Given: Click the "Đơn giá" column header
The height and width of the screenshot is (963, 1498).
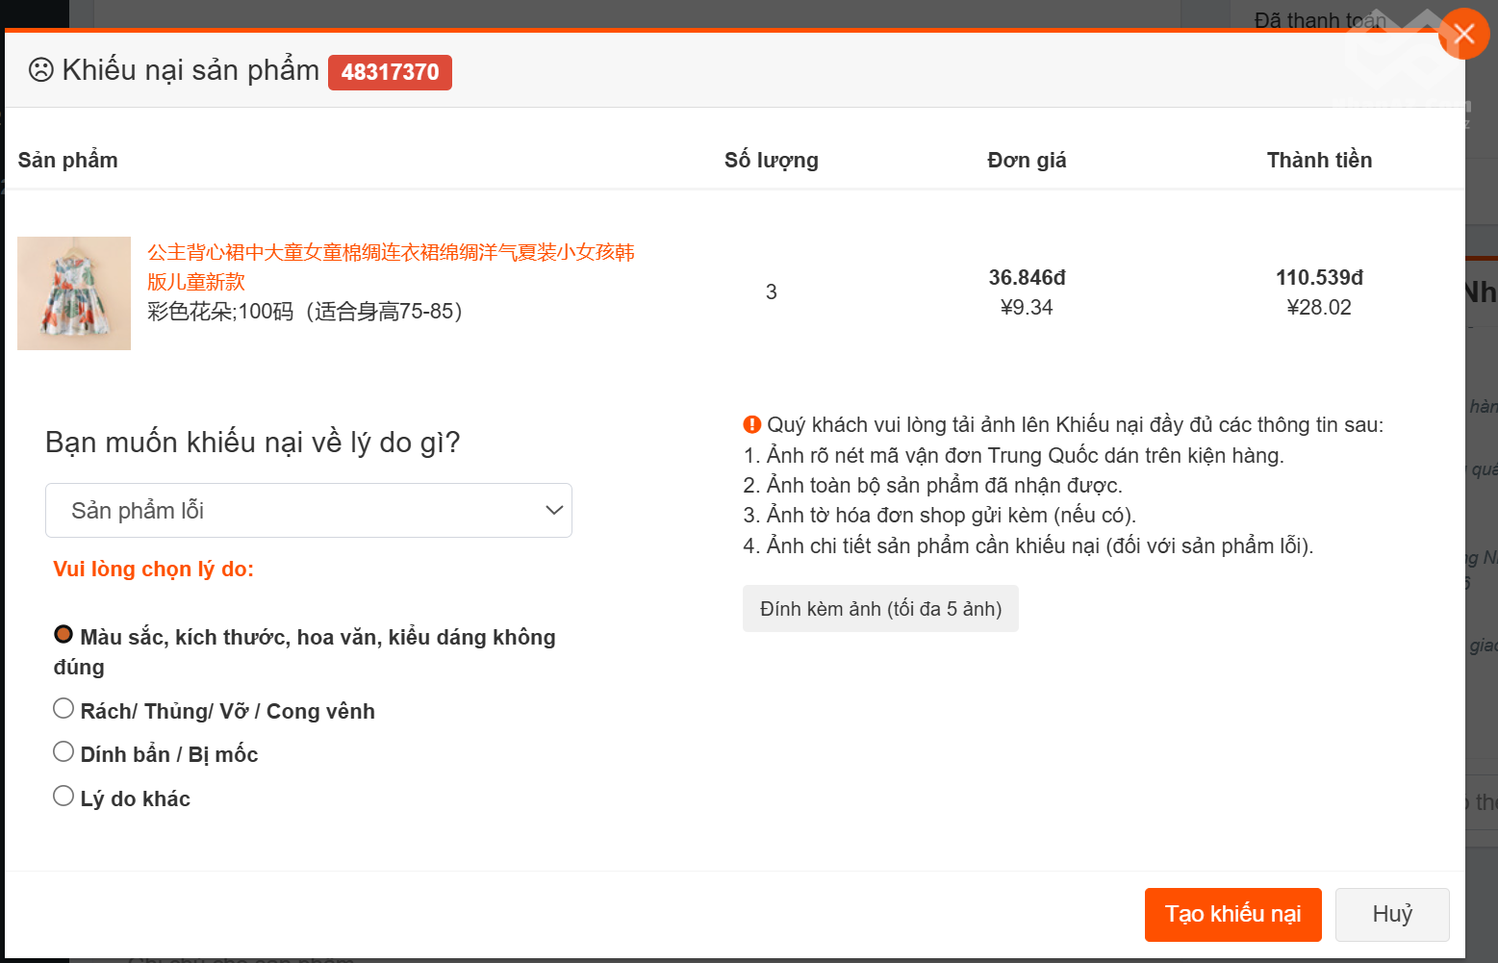Looking at the screenshot, I should [x=1027, y=161].
